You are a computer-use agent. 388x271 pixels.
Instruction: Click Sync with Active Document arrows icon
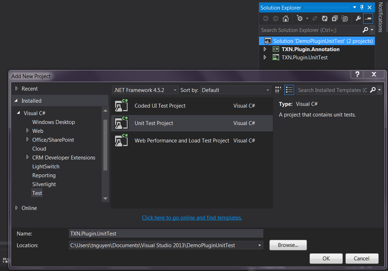coord(315,18)
